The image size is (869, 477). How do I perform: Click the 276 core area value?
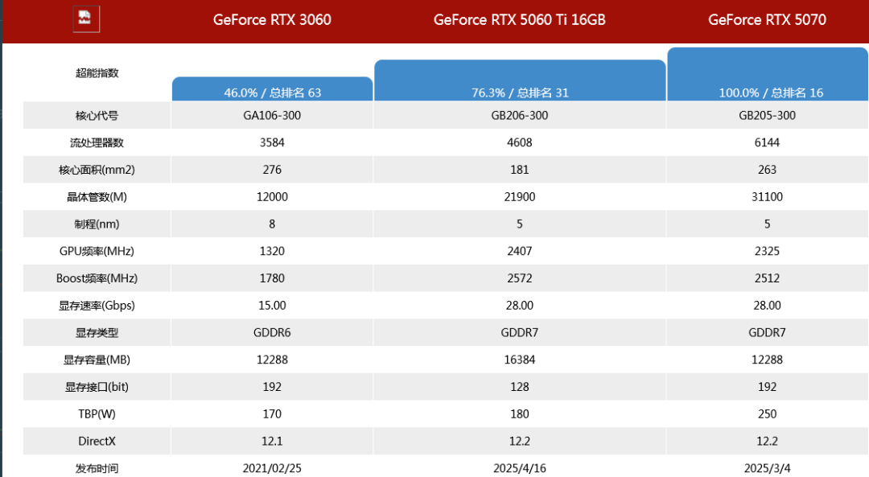pyautogui.click(x=272, y=170)
